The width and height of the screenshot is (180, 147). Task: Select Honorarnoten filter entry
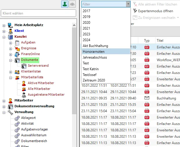(106, 52)
